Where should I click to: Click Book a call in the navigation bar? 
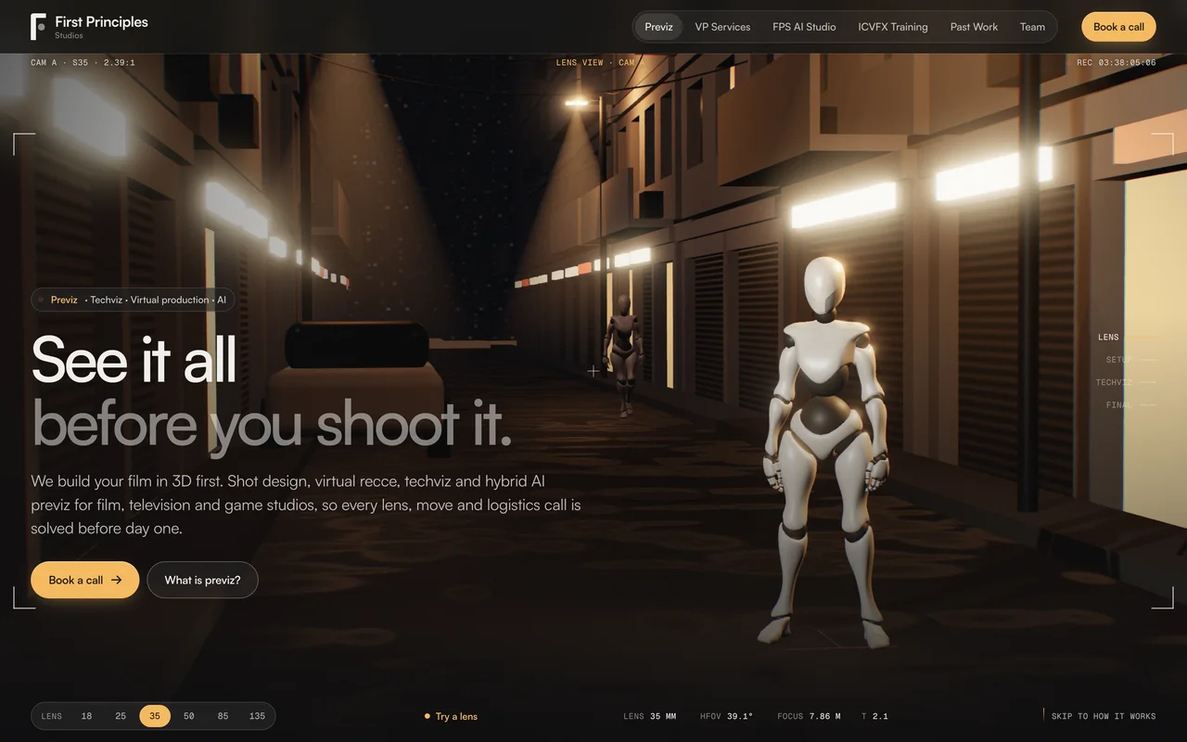coord(1118,27)
